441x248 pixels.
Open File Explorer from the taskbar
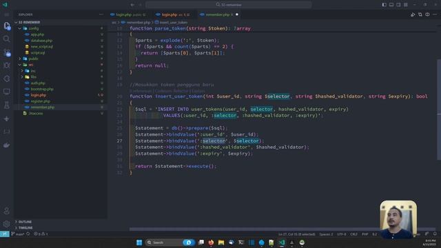tap(221, 242)
